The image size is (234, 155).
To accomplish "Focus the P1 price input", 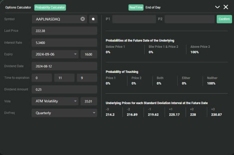I will 134,19.
